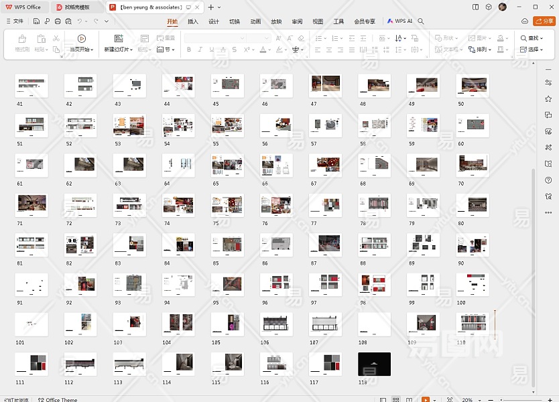Click the zoom slider in status bar
The width and height of the screenshot is (559, 402).
(503, 399)
